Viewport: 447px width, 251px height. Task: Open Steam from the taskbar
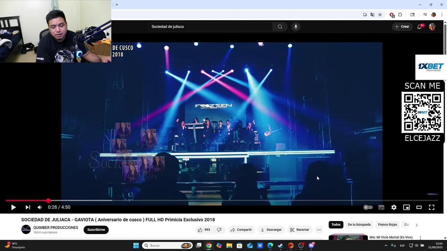[280, 245]
